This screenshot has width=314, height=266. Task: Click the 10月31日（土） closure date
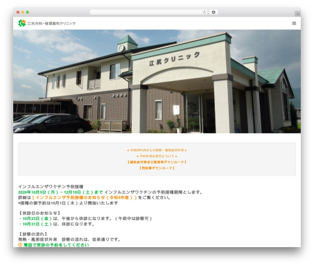(x=37, y=224)
